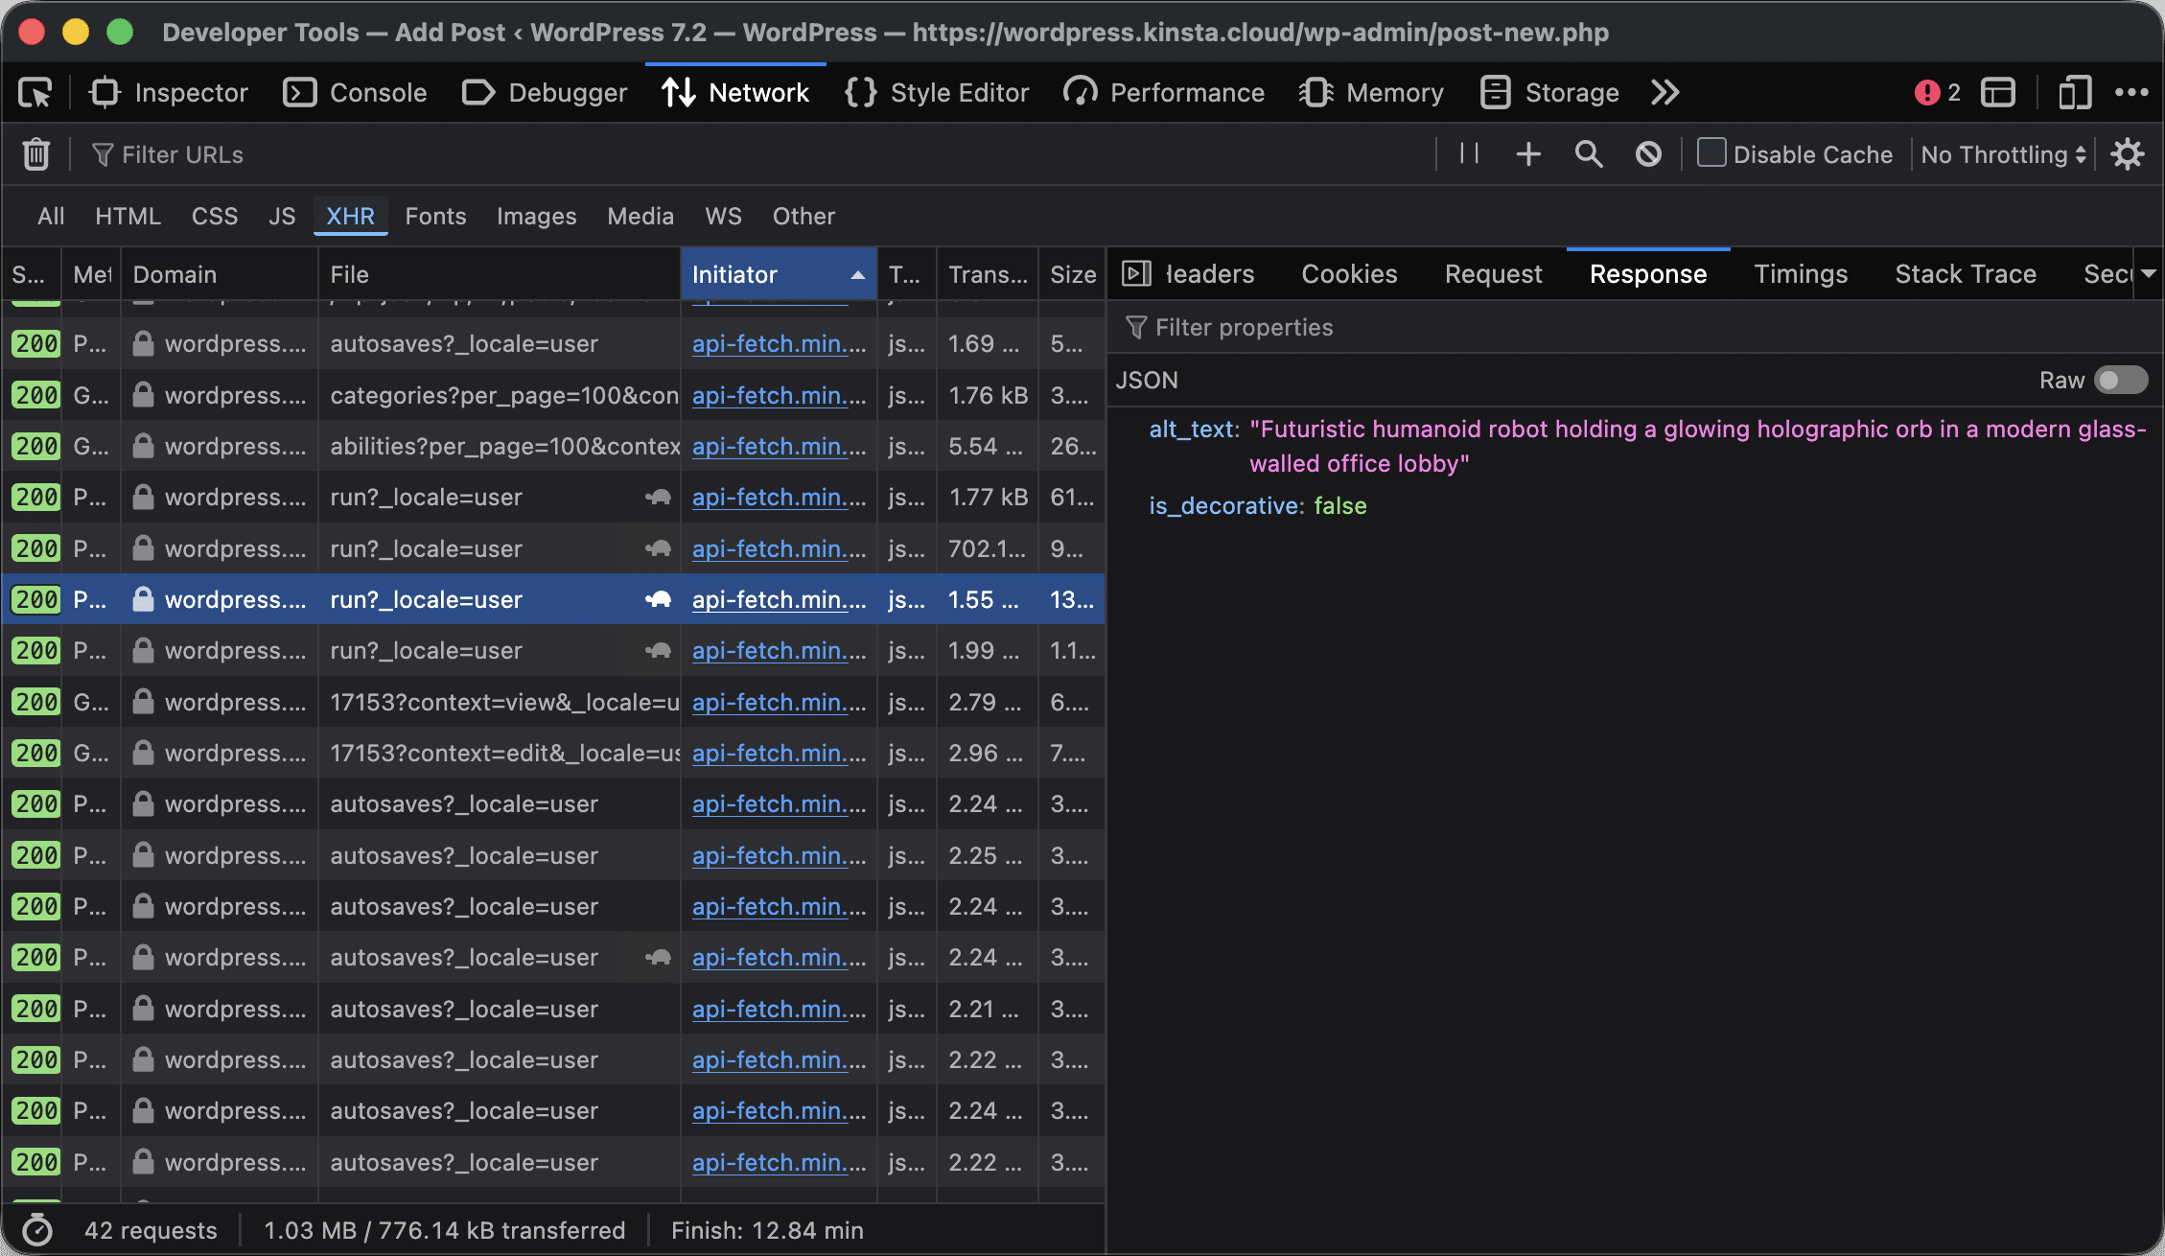This screenshot has height=1256, width=2165.
Task: Focus the Filter URLs field
Action: tap(757, 154)
